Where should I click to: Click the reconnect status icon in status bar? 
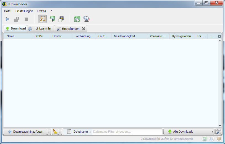tap(205, 139)
